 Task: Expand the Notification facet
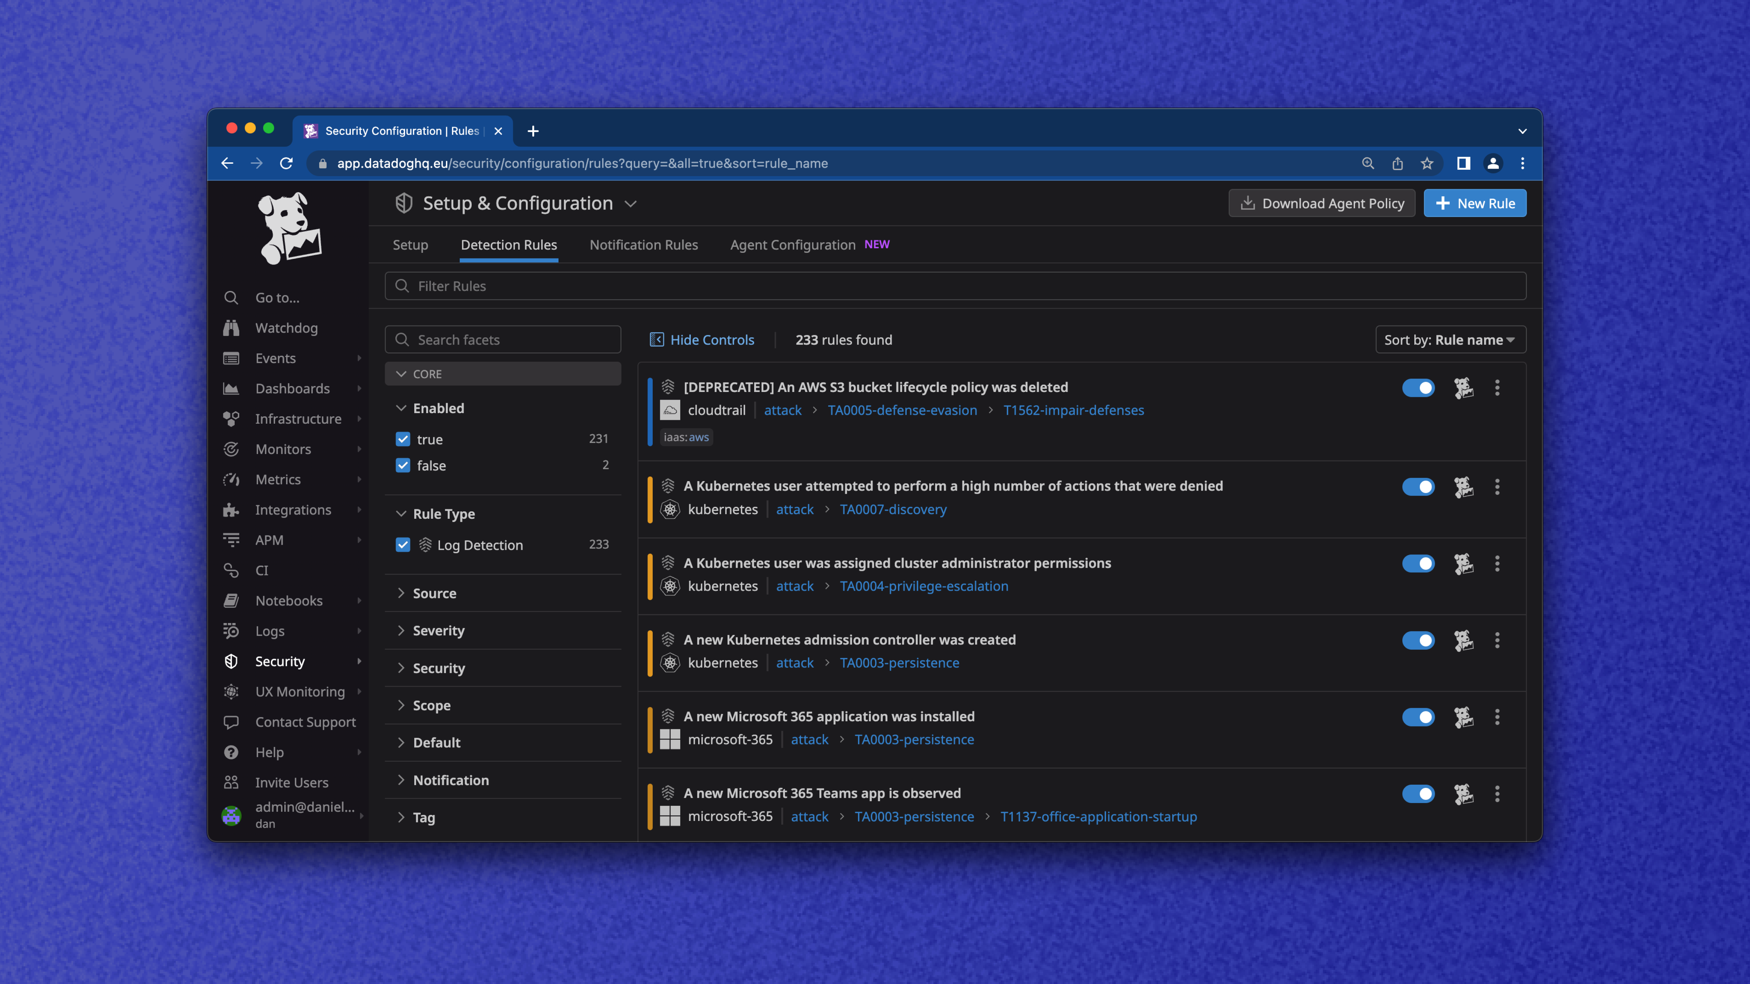(442, 780)
